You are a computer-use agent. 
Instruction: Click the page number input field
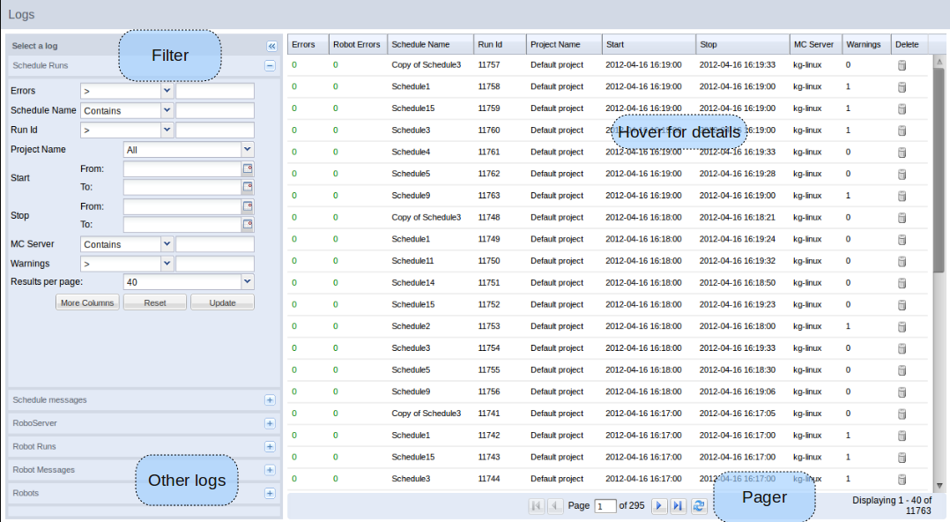[605, 506]
